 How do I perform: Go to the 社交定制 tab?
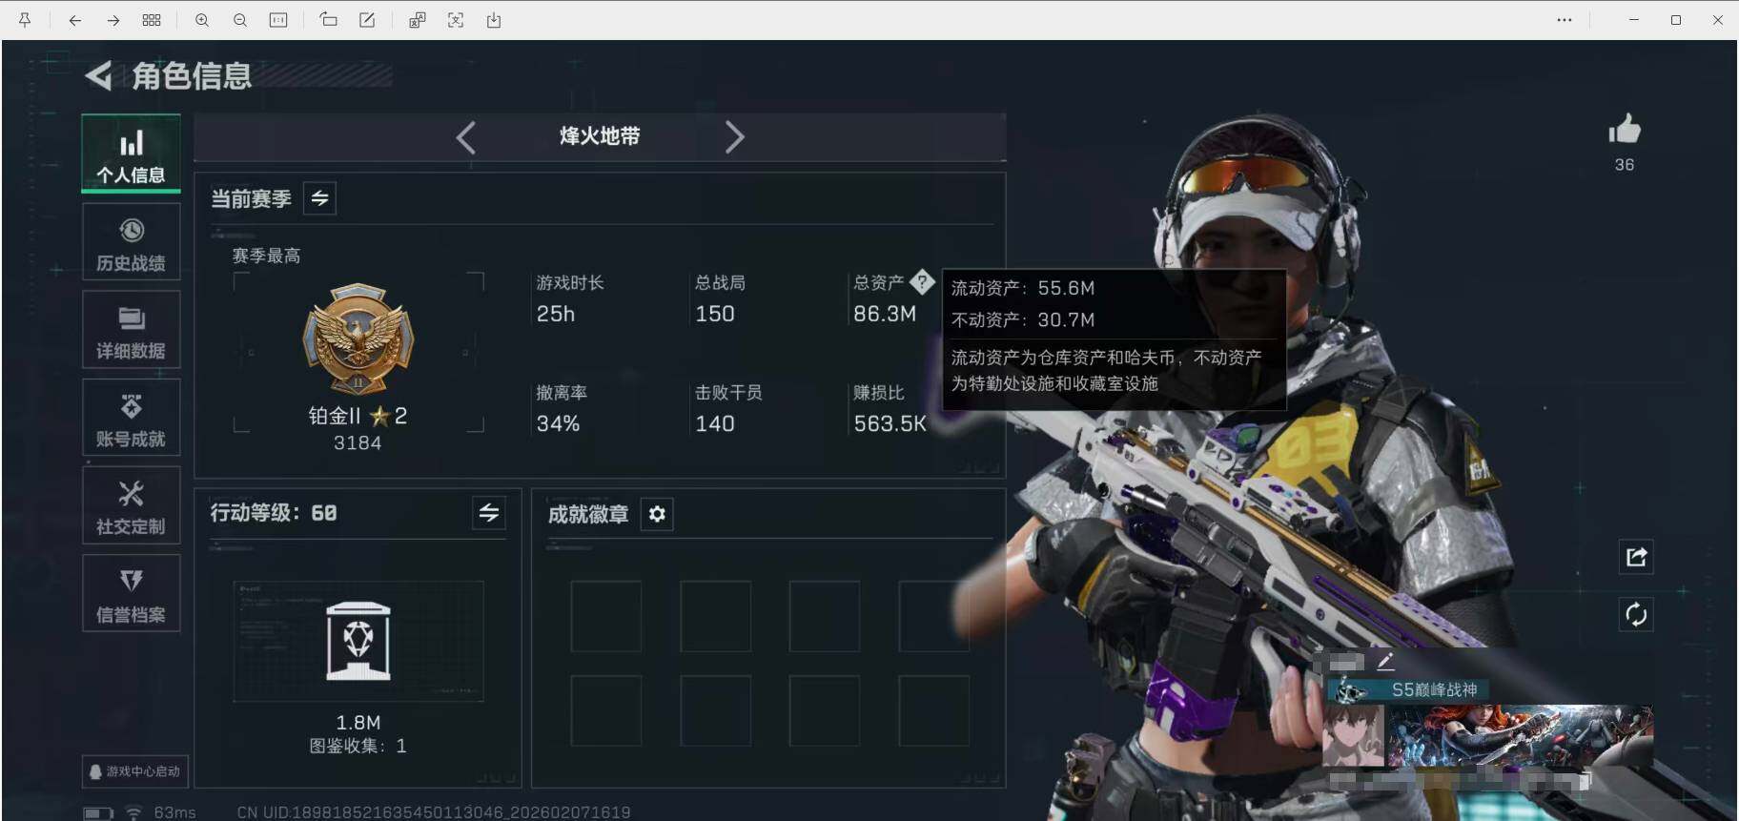tap(131, 505)
